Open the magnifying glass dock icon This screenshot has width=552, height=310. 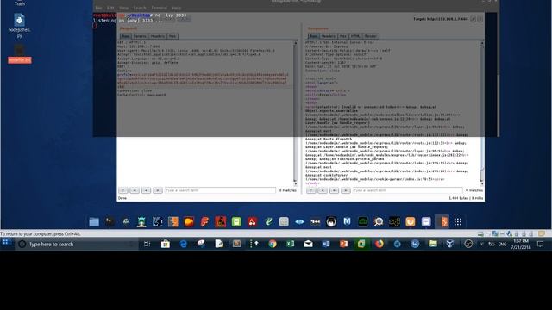379,222
